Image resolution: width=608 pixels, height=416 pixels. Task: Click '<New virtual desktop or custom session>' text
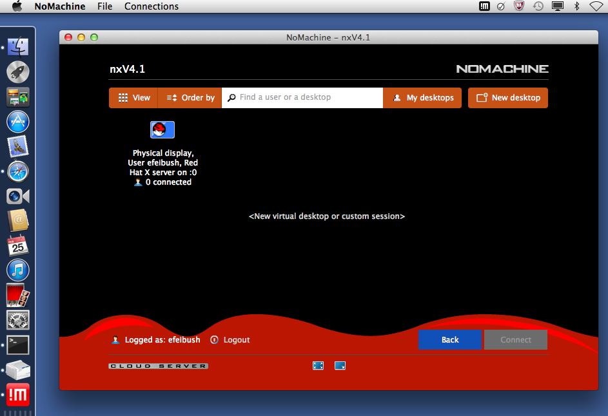(327, 216)
